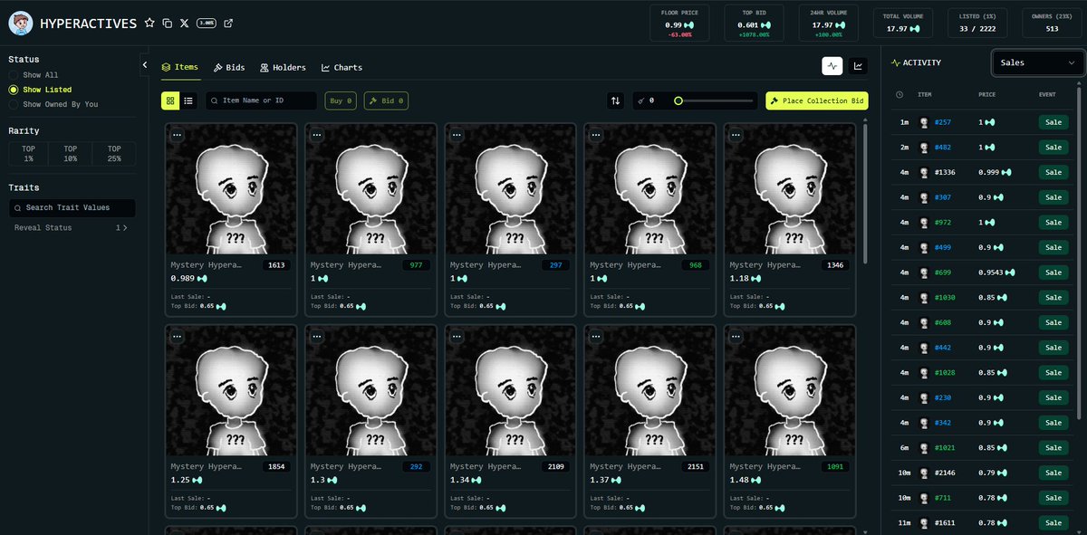Open options menu on item 1613 card
This screenshot has width=1087, height=535.
click(x=177, y=135)
